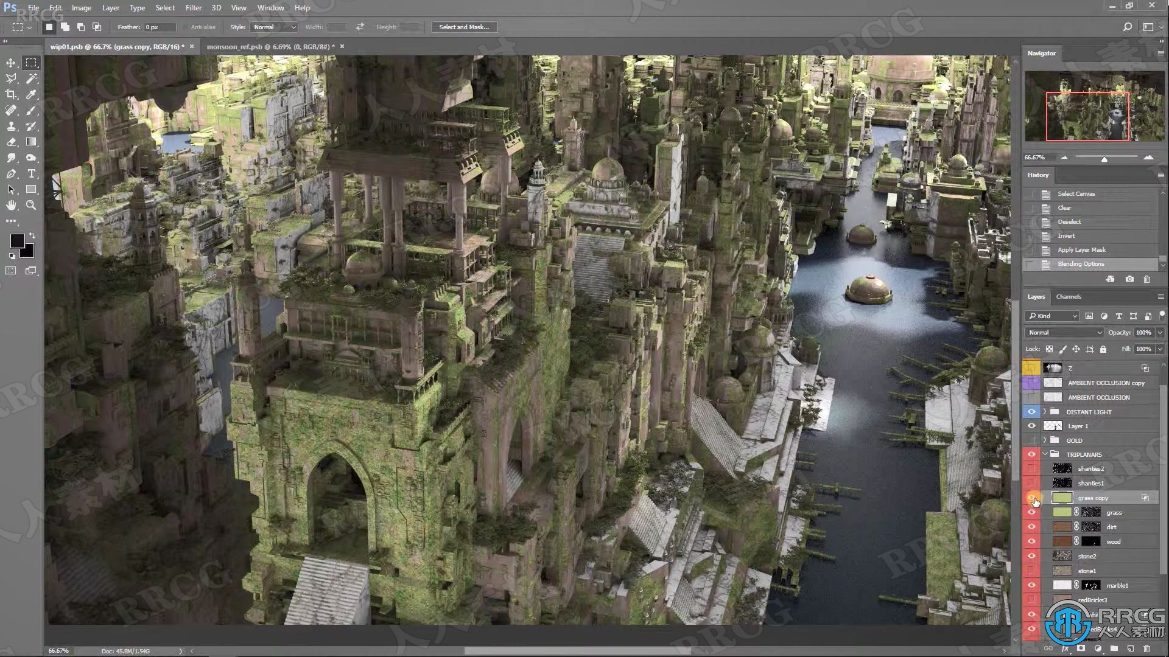Select the Polygonal Lasso tool
Viewport: 1169px width, 657px height.
click(11, 78)
